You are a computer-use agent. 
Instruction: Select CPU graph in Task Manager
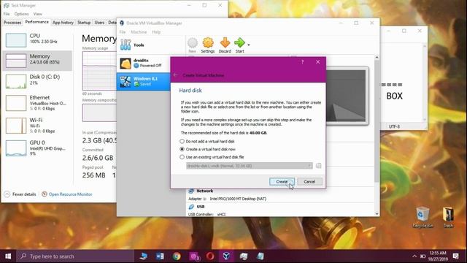pyautogui.click(x=16, y=40)
